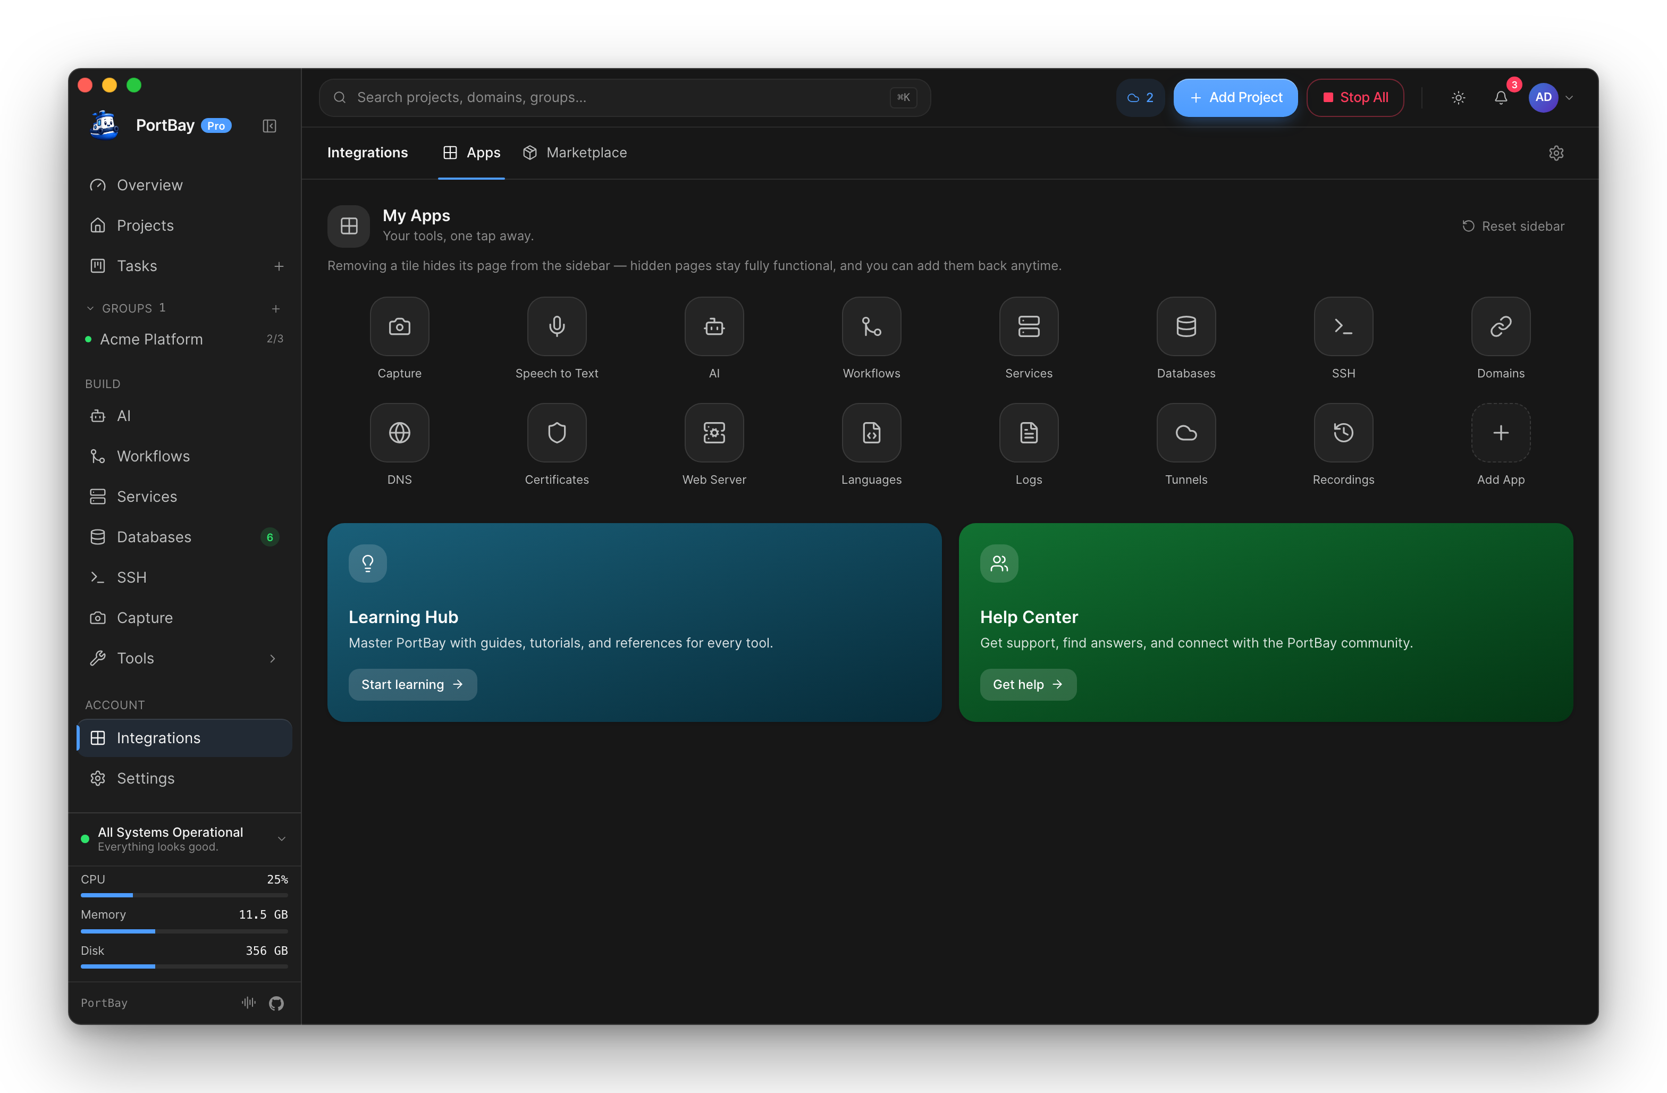Screen dimensions: 1667x1093
Task: Click Reset sidebar link
Action: [x=1513, y=226]
